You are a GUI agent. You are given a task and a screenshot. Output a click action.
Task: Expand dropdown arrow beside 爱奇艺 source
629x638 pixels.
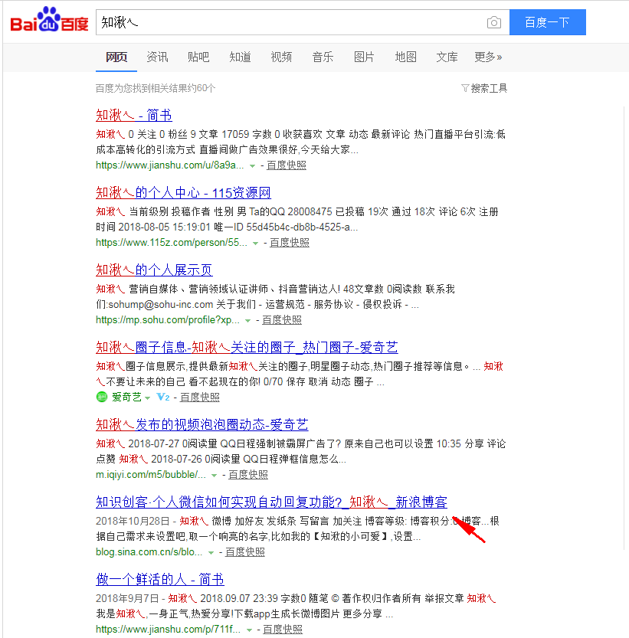(x=147, y=398)
